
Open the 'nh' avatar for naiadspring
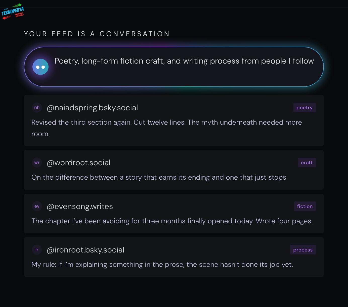37,108
